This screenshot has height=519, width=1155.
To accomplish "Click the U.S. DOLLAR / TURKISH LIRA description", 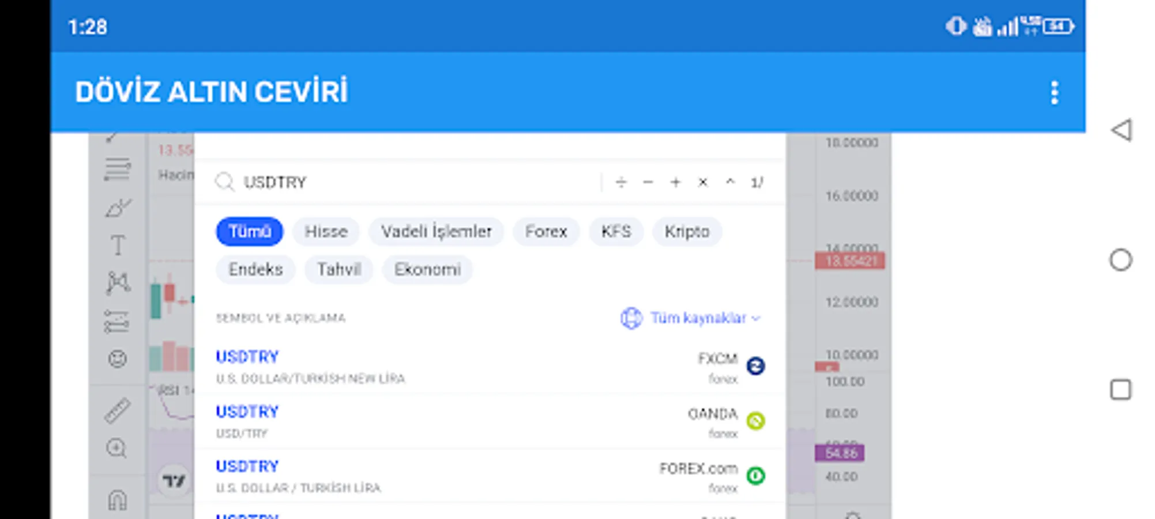I will click(298, 488).
